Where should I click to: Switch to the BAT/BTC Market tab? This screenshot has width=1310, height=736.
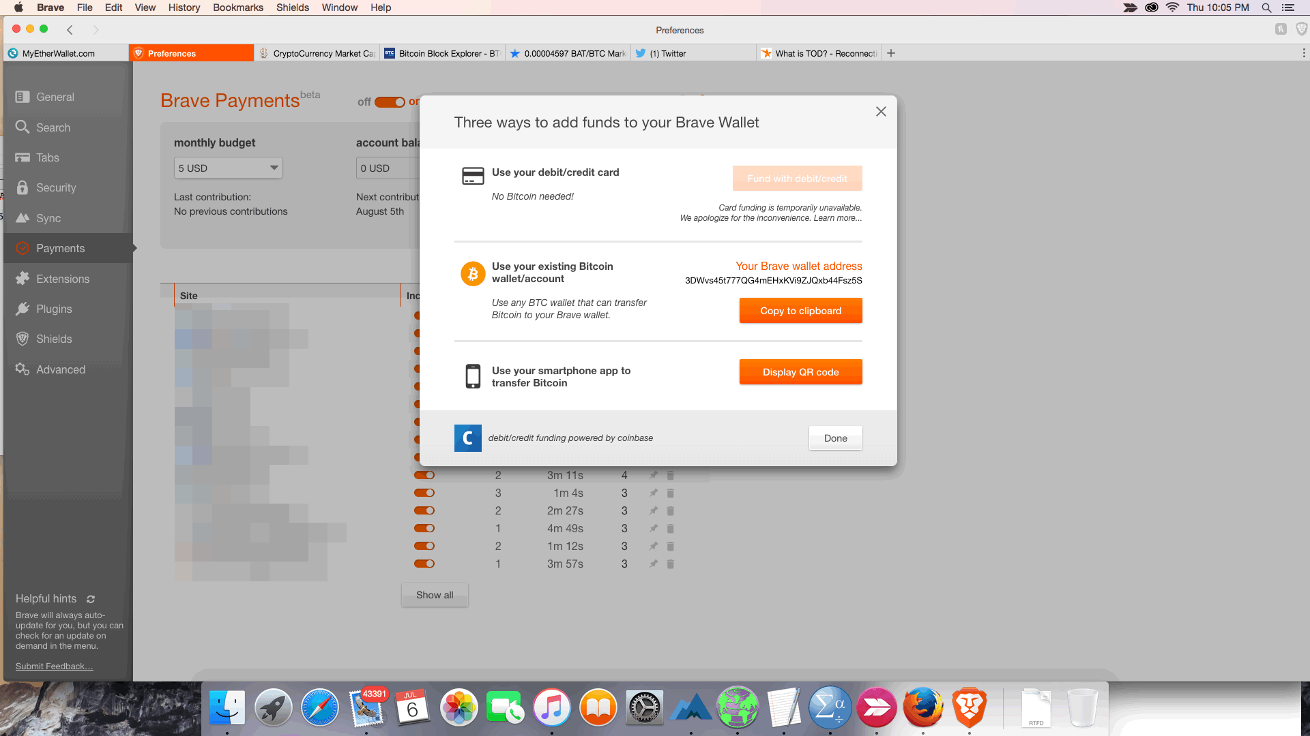coord(568,53)
